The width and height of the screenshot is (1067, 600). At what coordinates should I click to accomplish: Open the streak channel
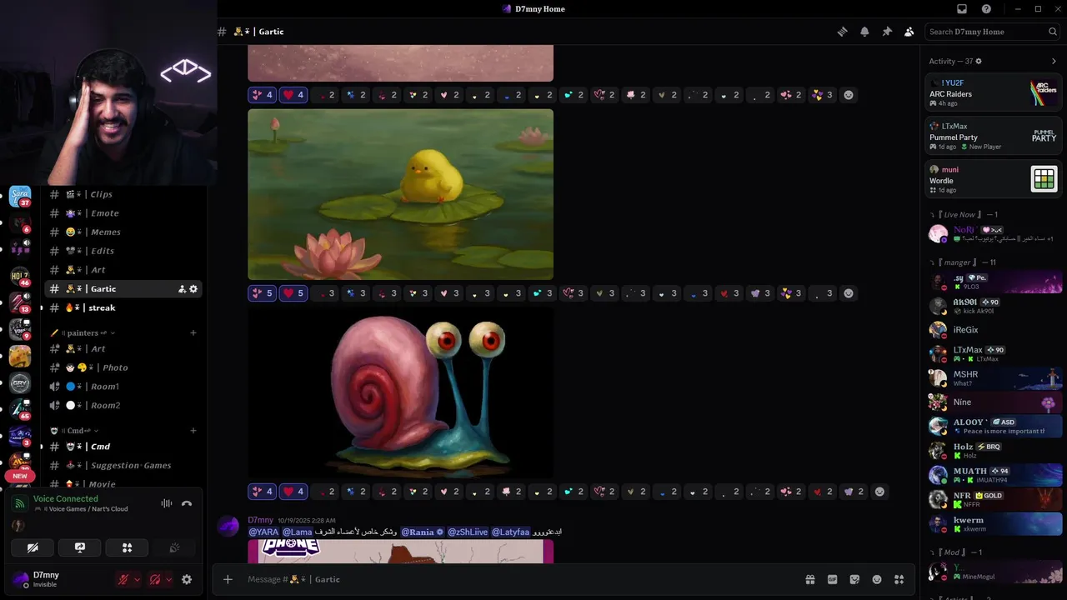click(x=123, y=307)
